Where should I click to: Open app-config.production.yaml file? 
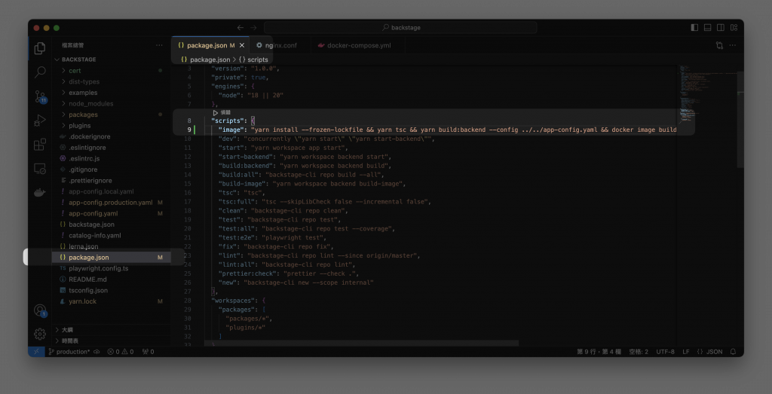112,203
